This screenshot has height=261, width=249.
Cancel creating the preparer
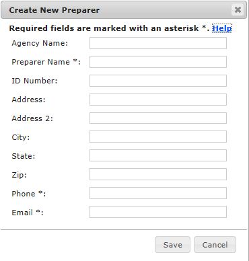coord(215,244)
